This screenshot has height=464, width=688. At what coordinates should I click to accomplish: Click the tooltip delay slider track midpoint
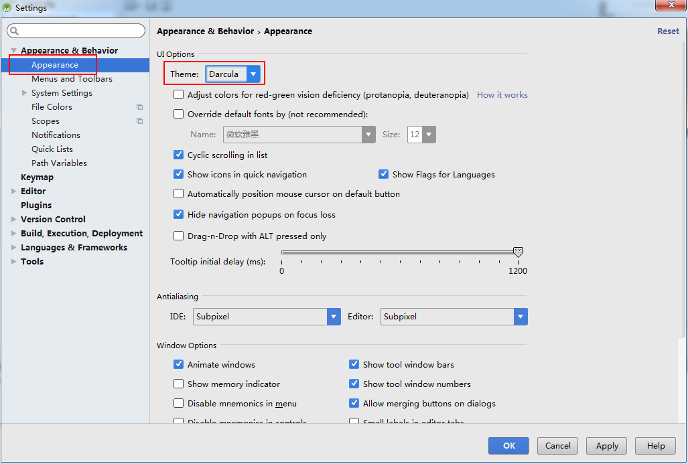point(400,252)
